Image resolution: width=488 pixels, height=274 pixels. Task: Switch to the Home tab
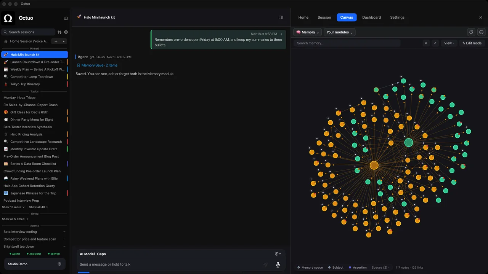coord(303,18)
